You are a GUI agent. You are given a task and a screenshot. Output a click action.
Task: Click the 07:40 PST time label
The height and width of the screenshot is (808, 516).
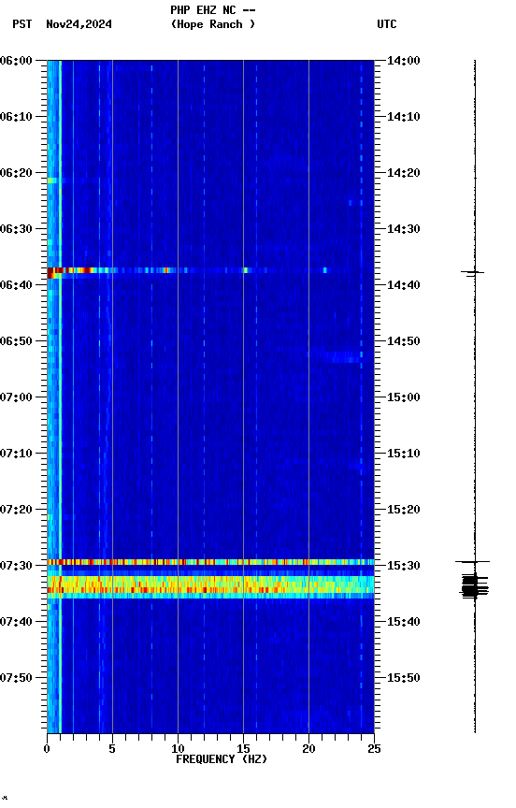(16, 622)
